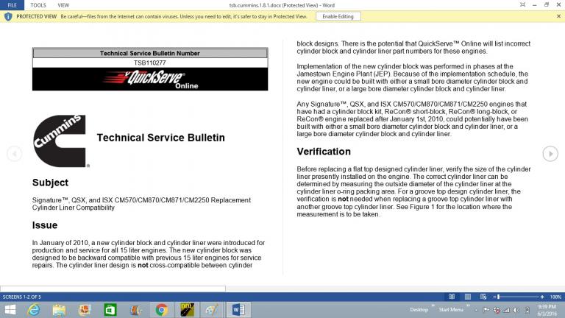Open the taskbar icon between Store and Chrome
This screenshot has width=565, height=318.
[136, 310]
